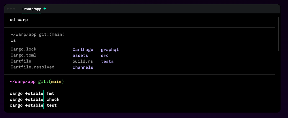The width and height of the screenshot is (288, 118).
Task: Click the colored ~/warp/app path in prompt
Action: pos(22,82)
